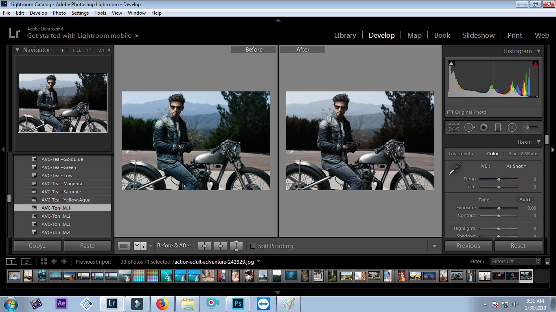Click the Exposure value field 0.00
The image size is (556, 312).
pos(531,208)
